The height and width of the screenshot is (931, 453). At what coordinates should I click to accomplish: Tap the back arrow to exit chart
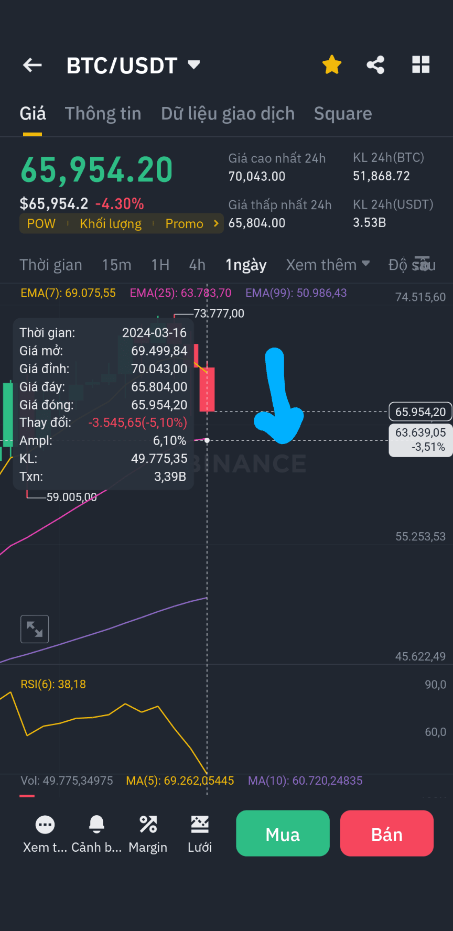32,64
